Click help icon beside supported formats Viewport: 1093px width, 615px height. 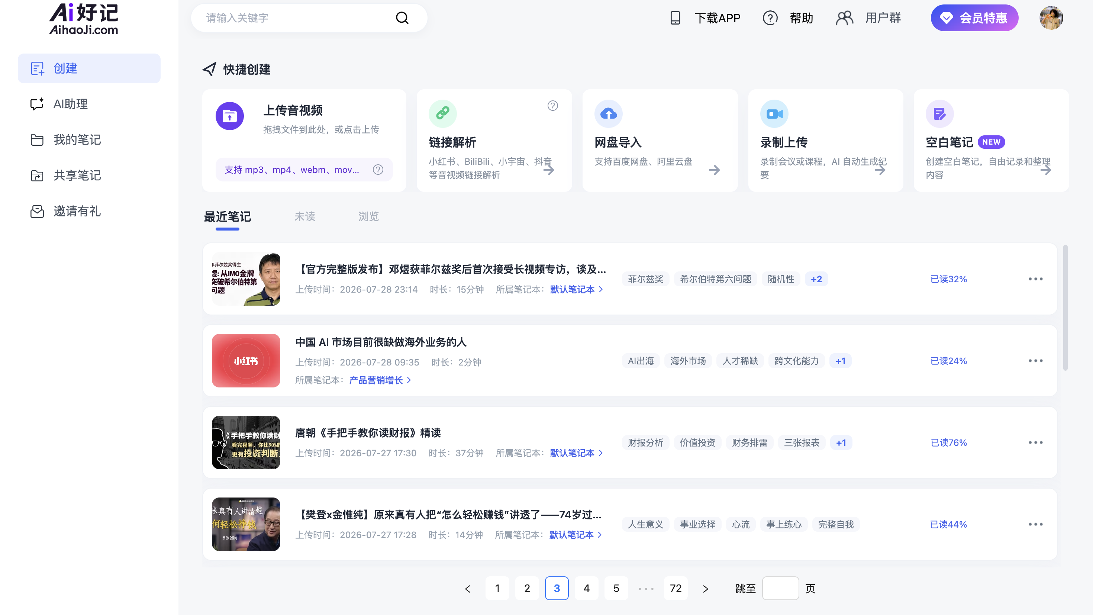[378, 170]
